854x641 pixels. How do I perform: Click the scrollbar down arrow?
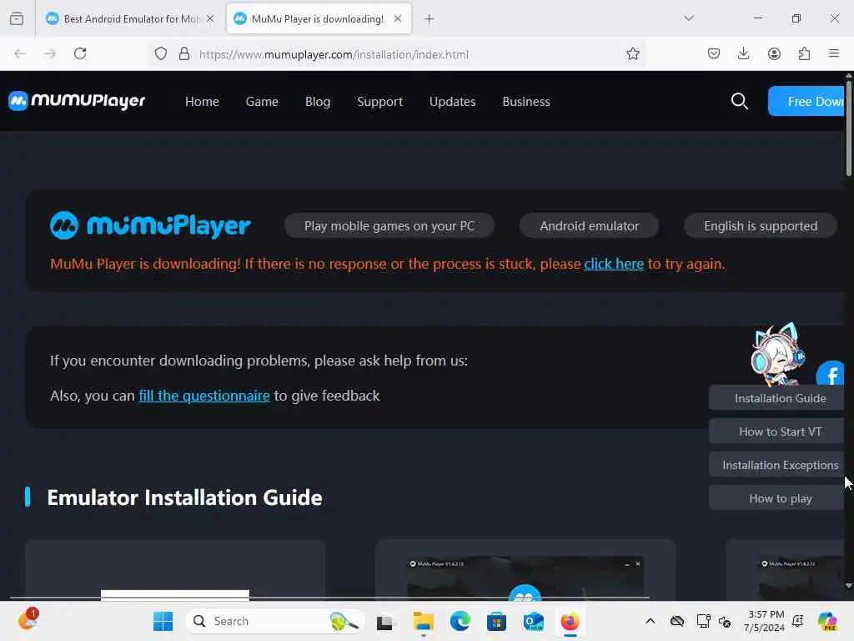[848, 586]
